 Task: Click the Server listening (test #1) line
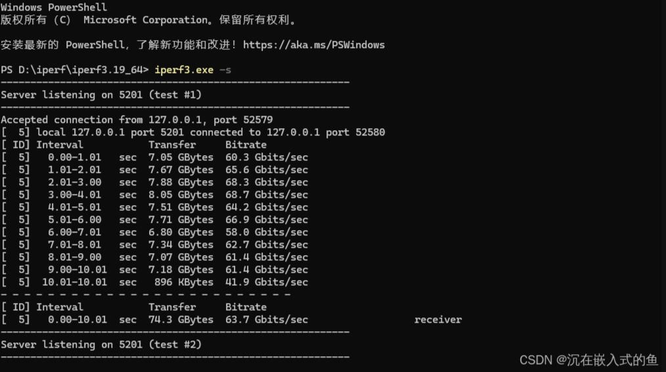[x=101, y=95]
